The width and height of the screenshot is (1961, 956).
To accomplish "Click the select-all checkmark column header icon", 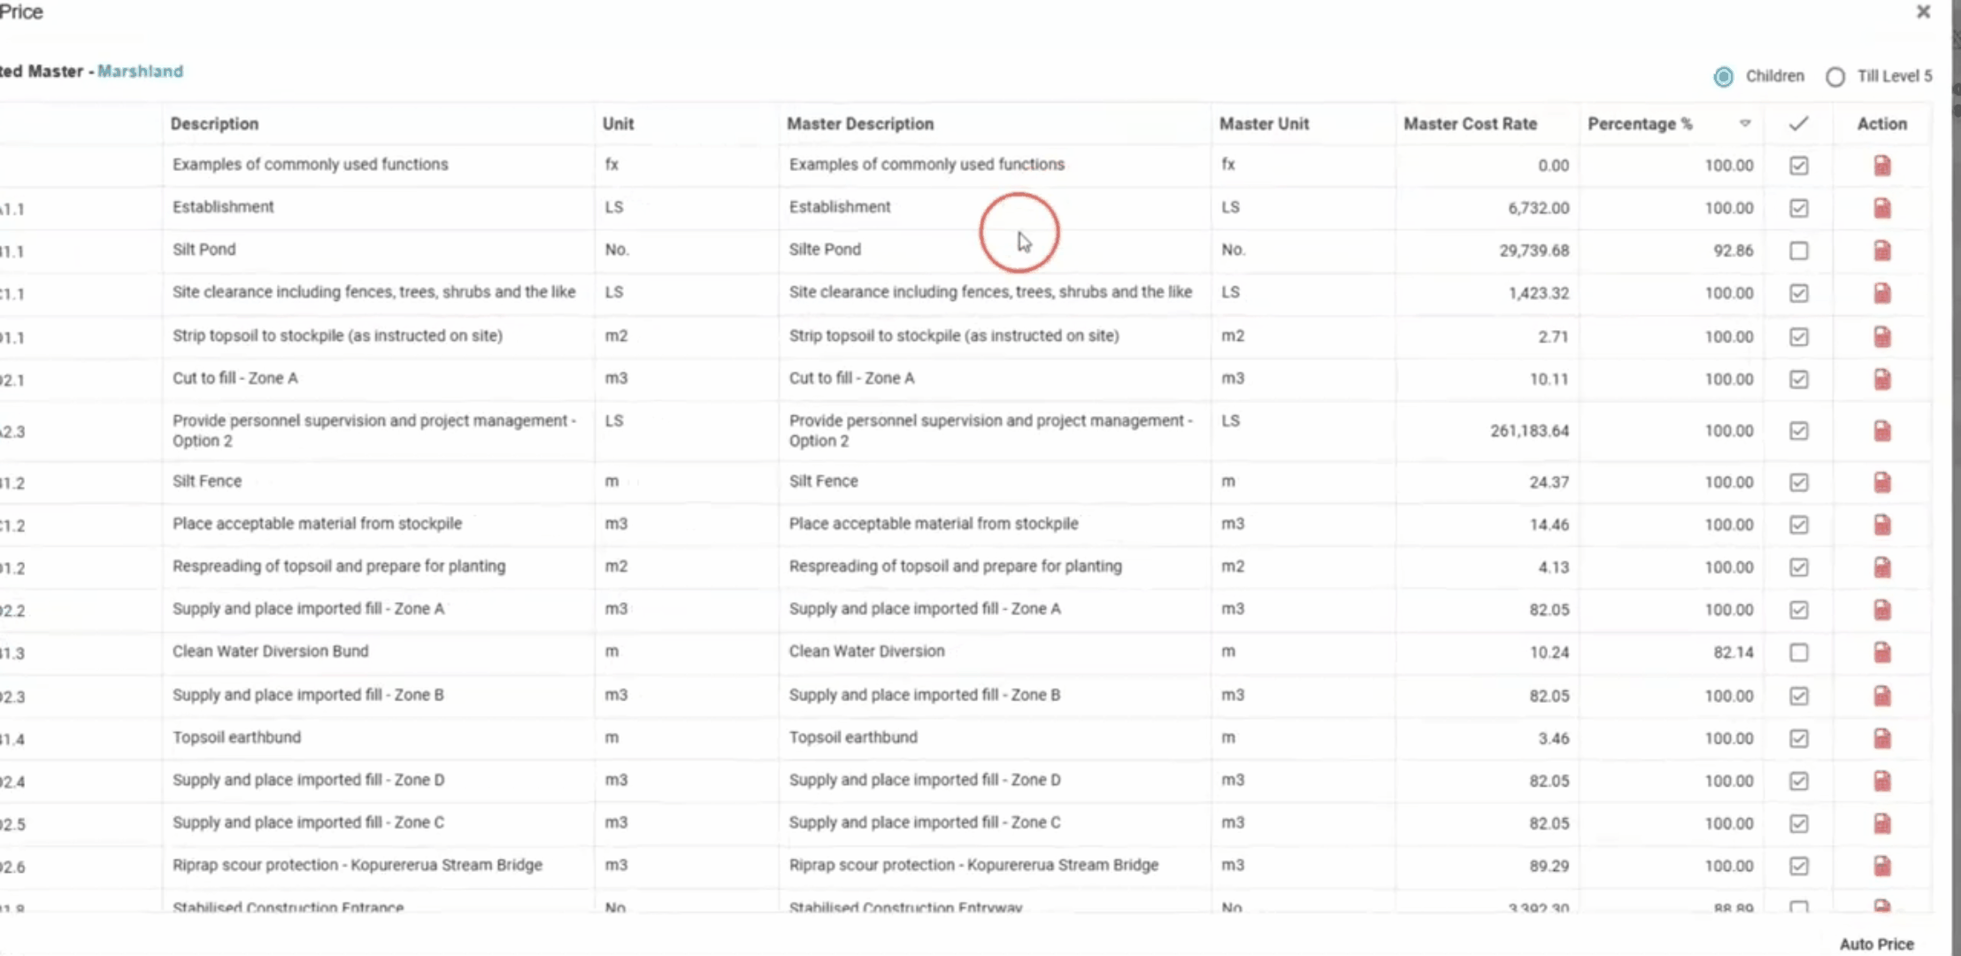I will pyautogui.click(x=1798, y=124).
